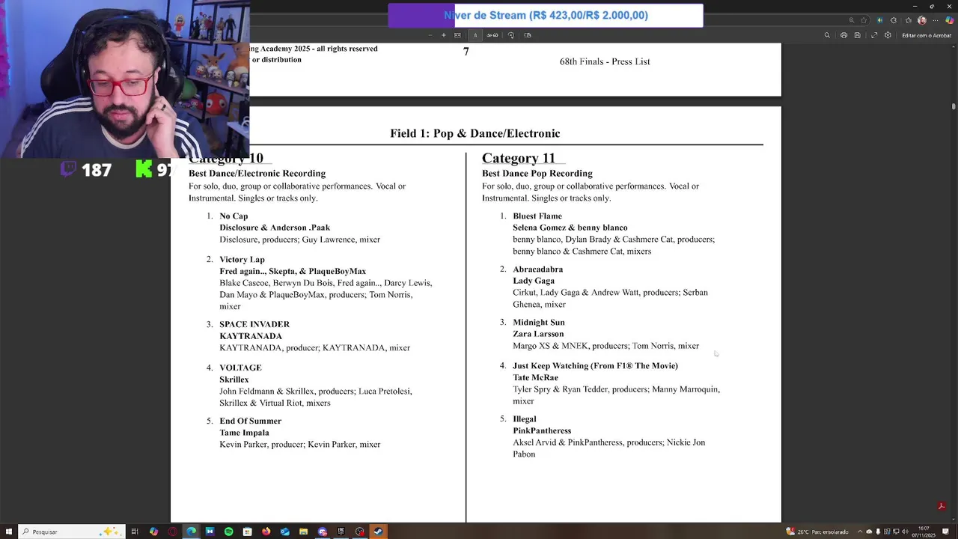Open Opera browser from the taskbar
The height and width of the screenshot is (539, 958).
[172, 532]
